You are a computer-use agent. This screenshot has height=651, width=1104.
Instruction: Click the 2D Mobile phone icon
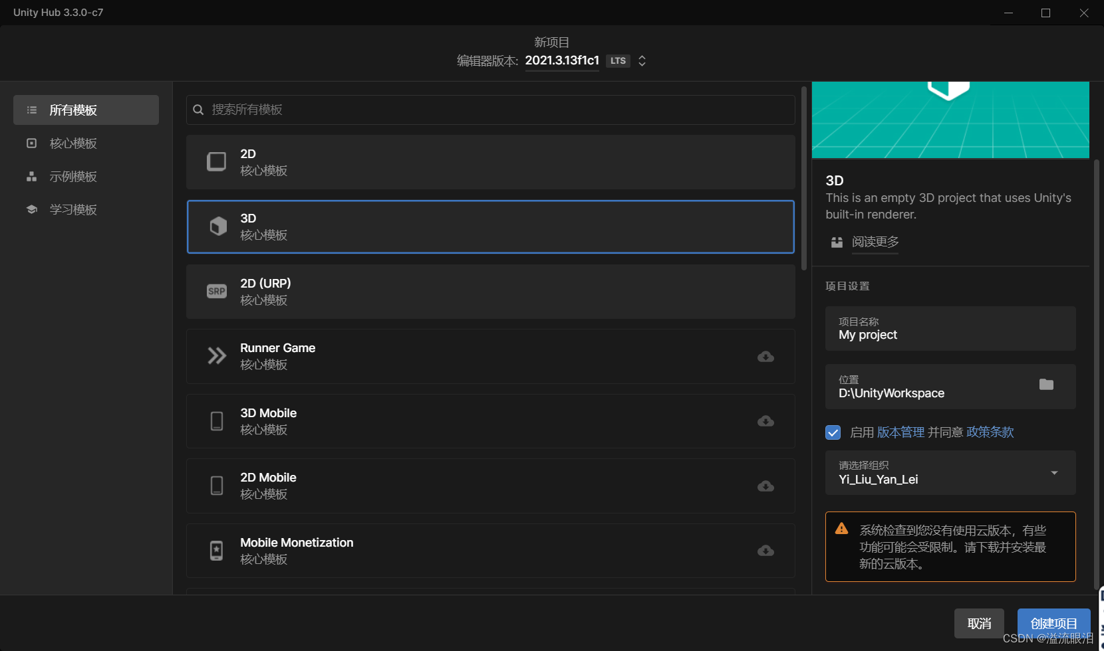[x=217, y=486]
